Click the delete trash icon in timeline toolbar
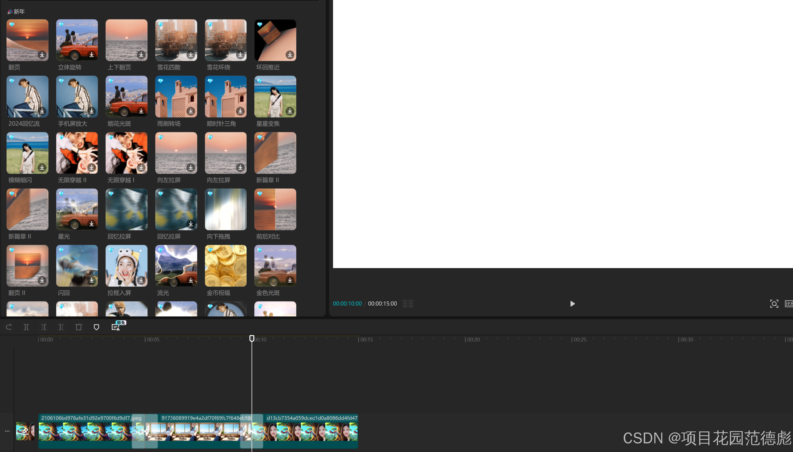The width and height of the screenshot is (793, 452). coord(79,327)
